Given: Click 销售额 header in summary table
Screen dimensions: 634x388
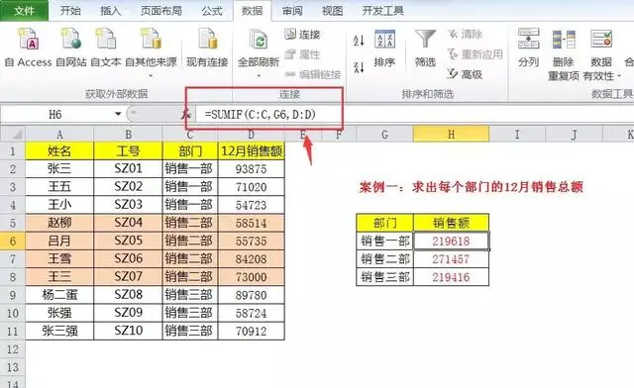Looking at the screenshot, I should pos(452,223).
